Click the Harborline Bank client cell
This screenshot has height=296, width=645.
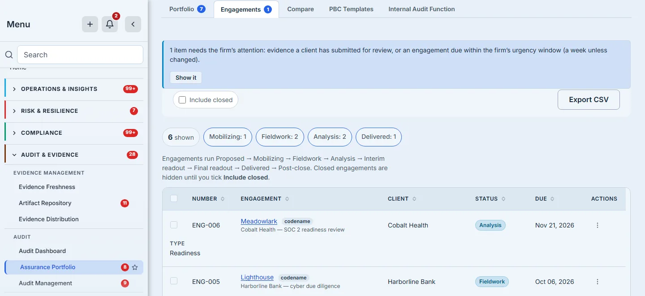click(412, 282)
